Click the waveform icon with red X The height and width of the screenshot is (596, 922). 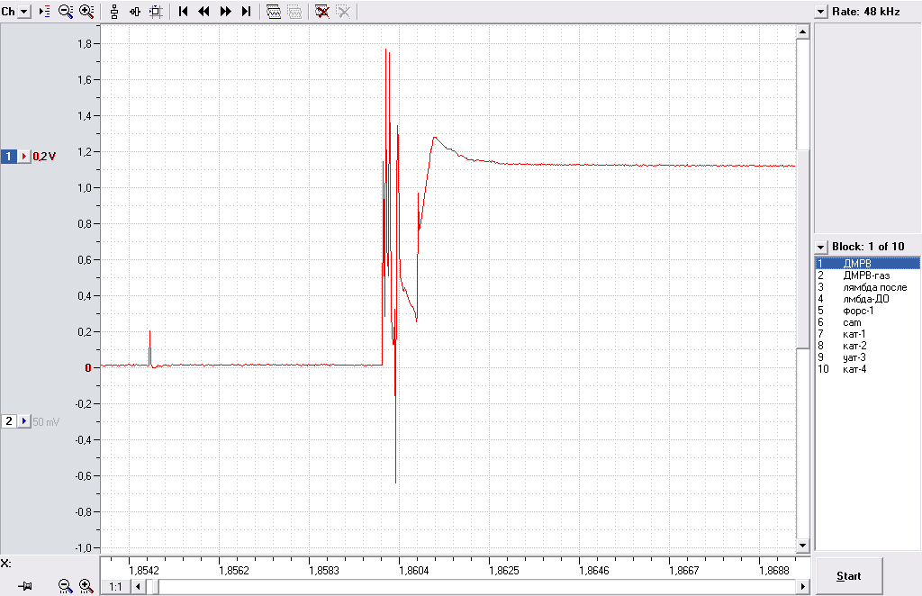pos(322,12)
